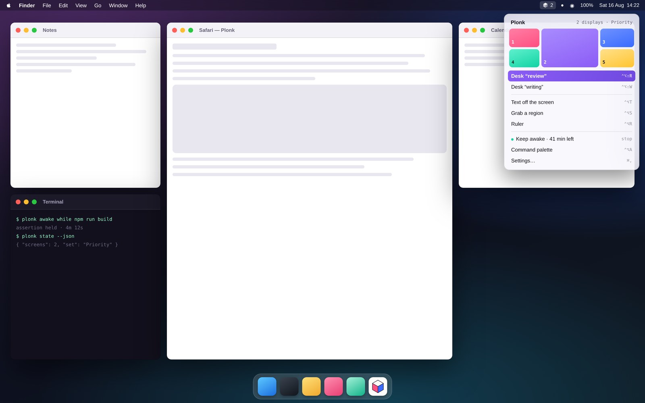Screen dimensions: 645x403
Task: Stop the Keep awake timer
Action: click(x=626, y=139)
